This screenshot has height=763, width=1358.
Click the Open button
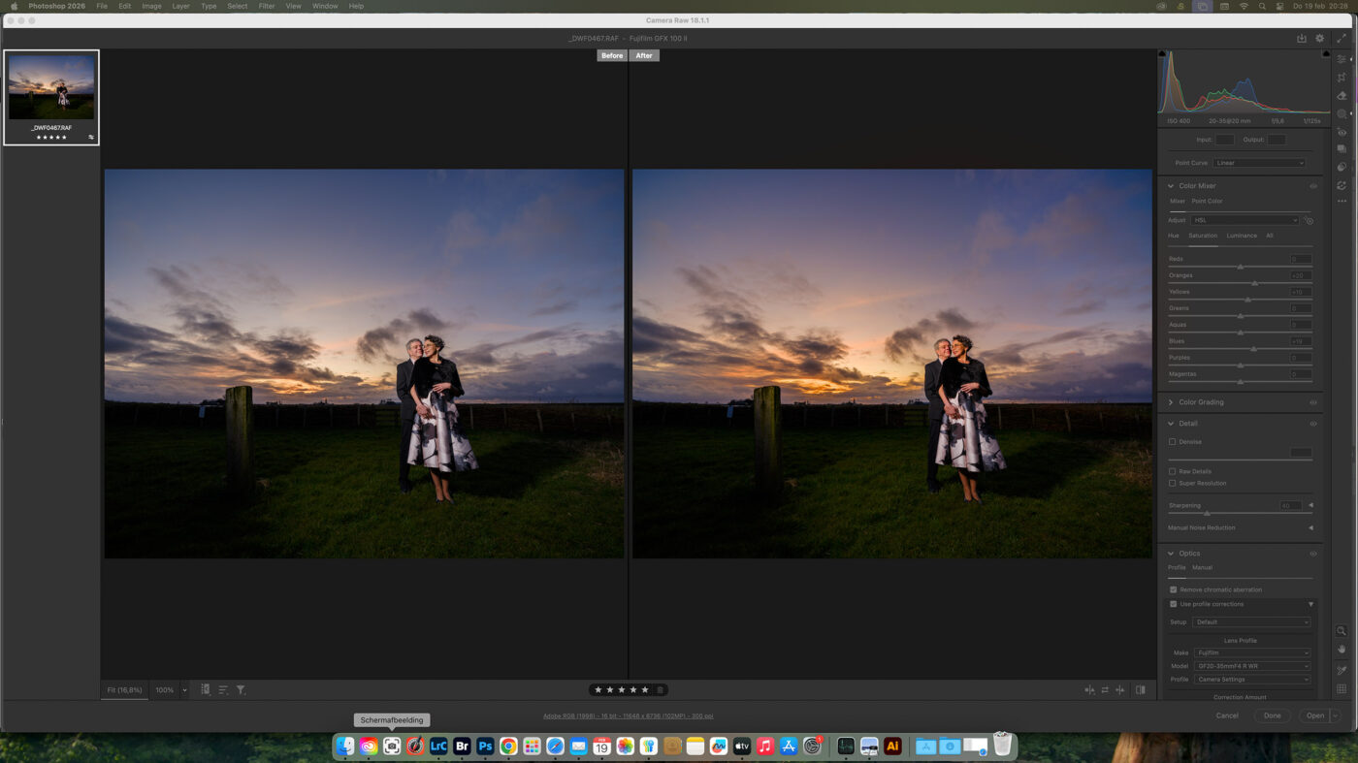tap(1314, 715)
